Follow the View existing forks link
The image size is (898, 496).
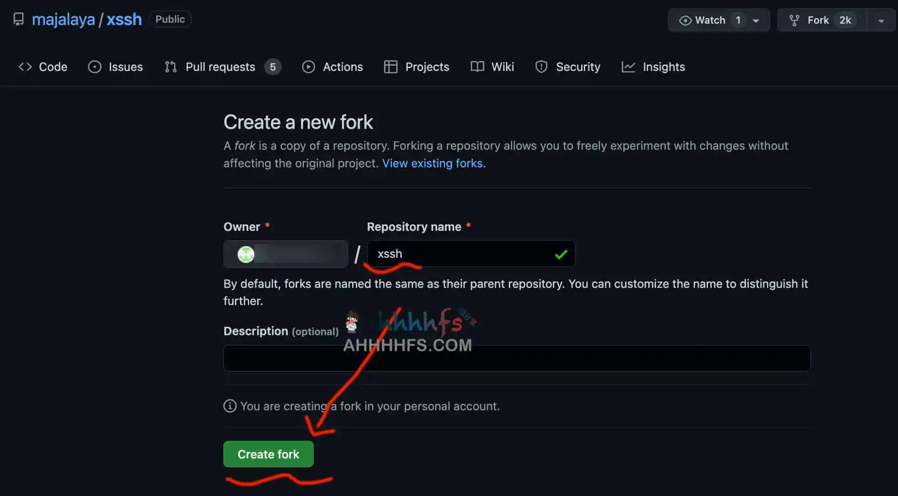pos(433,163)
